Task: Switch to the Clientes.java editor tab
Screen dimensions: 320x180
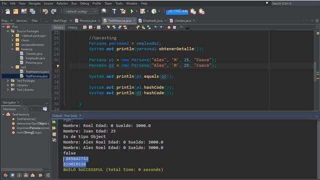Action: pyautogui.click(x=182, y=20)
